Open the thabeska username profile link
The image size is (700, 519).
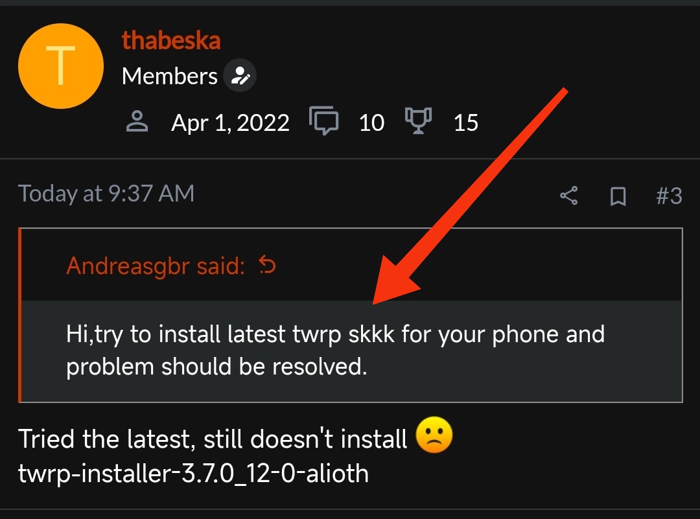(171, 40)
